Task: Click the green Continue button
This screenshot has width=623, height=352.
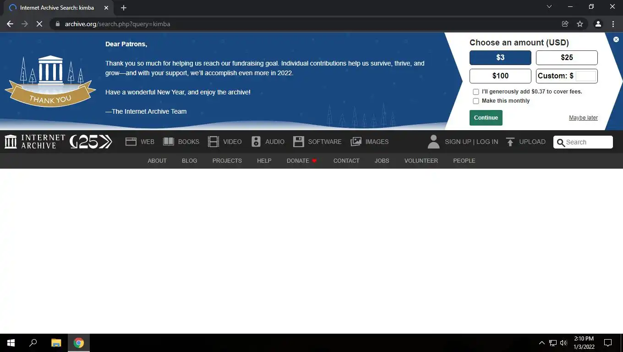Action: click(486, 118)
